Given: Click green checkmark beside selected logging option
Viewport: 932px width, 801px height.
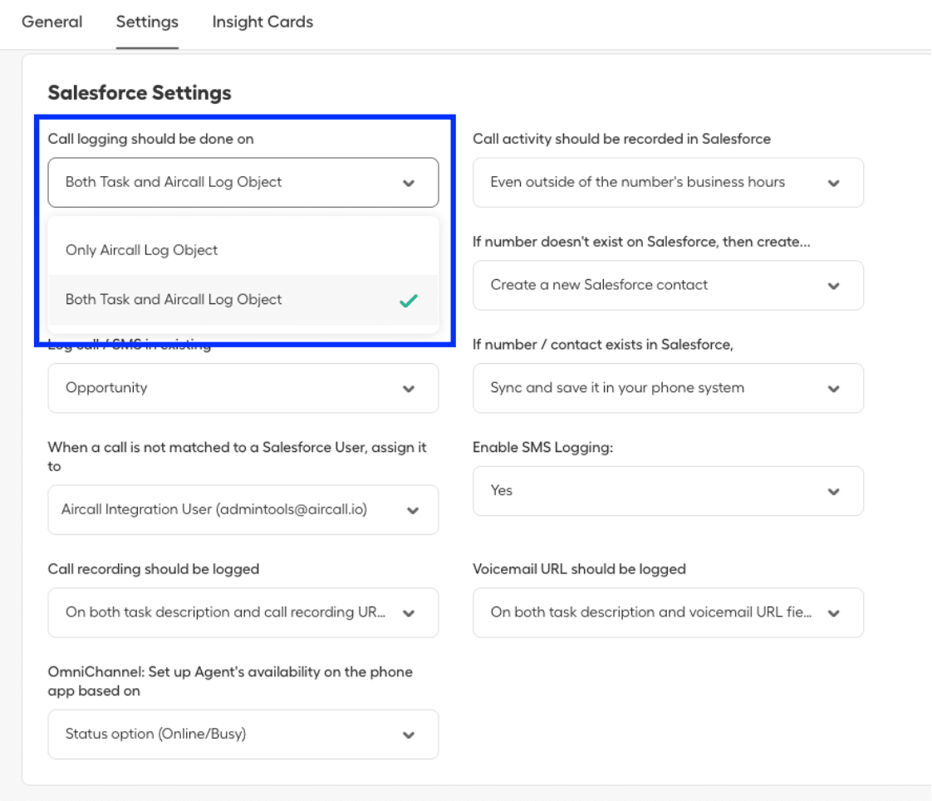Looking at the screenshot, I should [x=408, y=301].
